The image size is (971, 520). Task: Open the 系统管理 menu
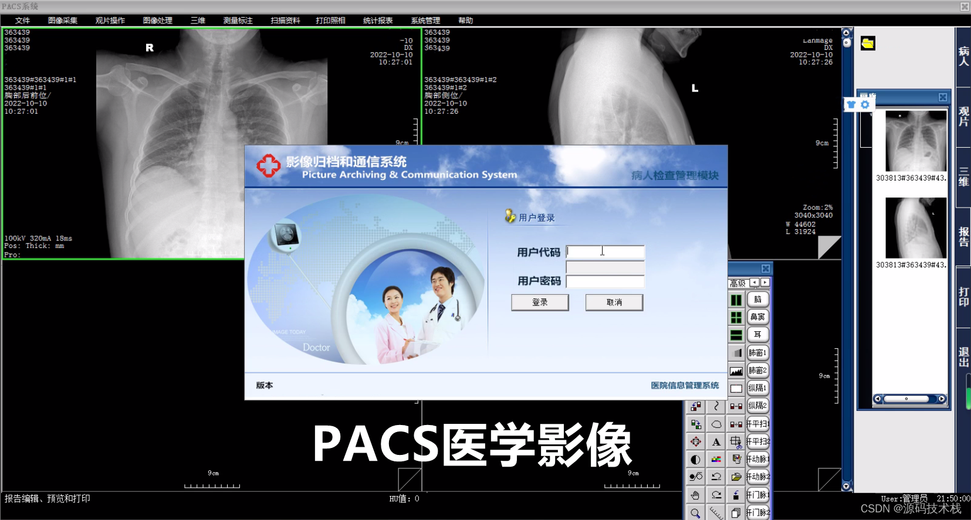click(425, 21)
